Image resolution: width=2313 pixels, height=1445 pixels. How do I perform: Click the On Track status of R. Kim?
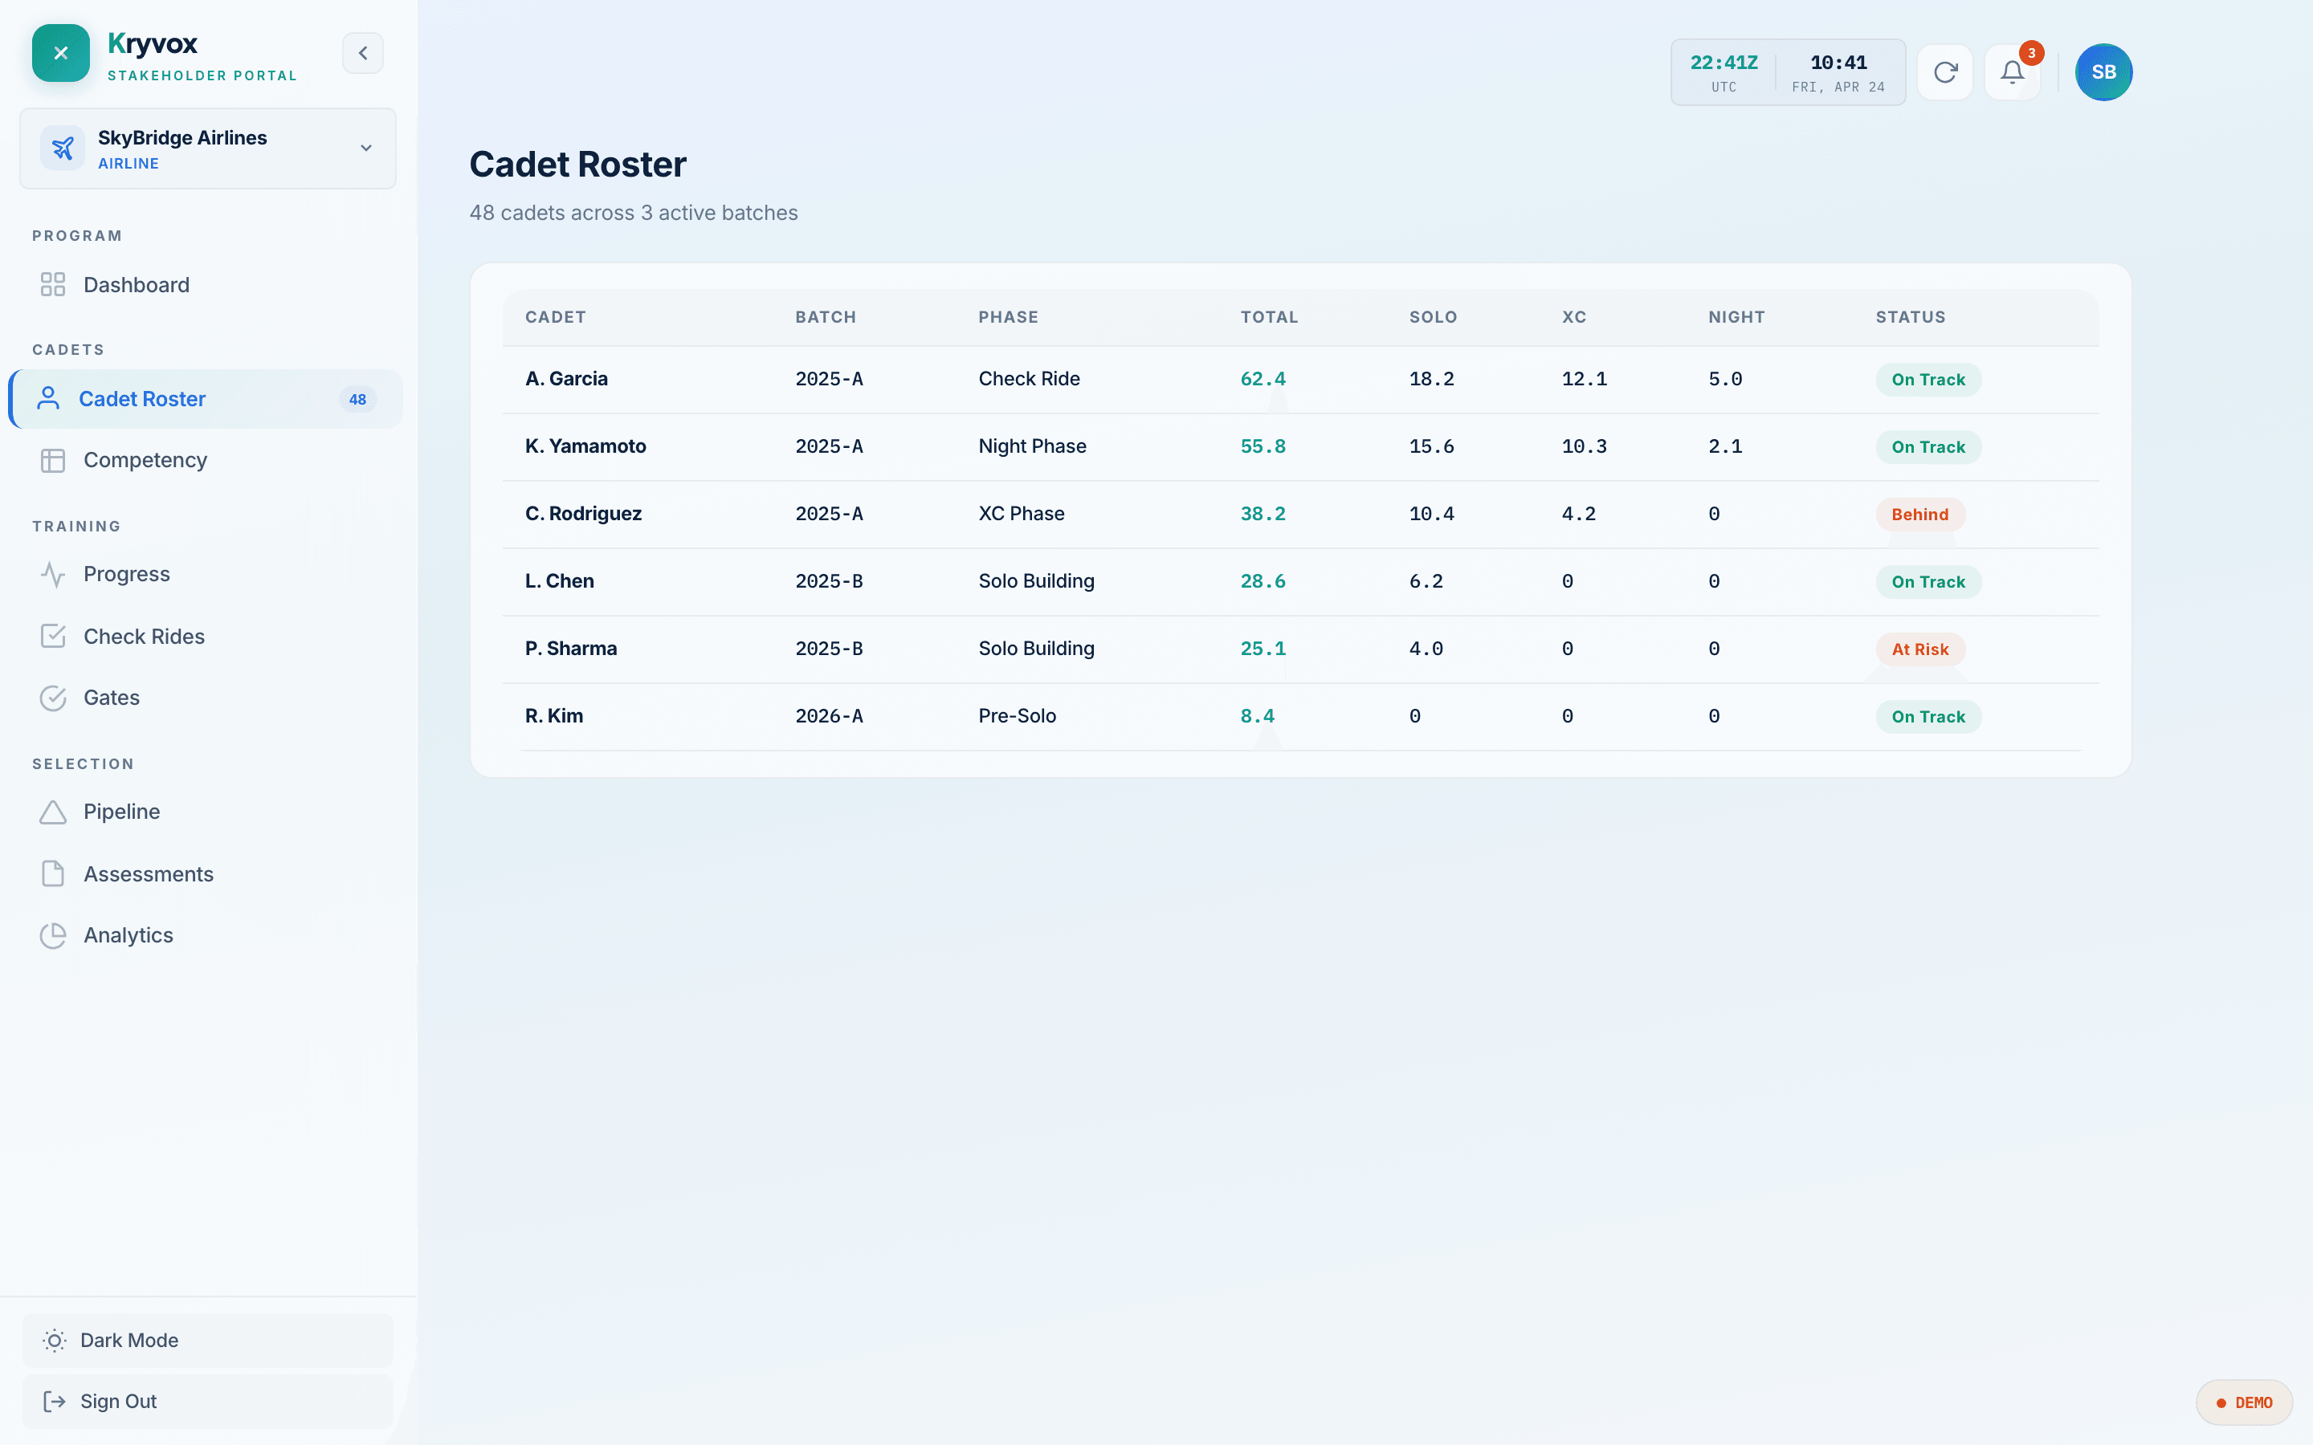tap(1929, 717)
